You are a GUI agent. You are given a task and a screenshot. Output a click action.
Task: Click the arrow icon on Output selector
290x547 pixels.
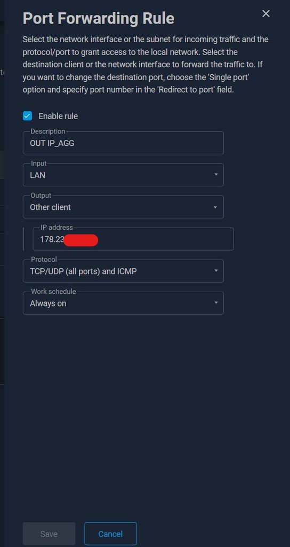(215, 207)
